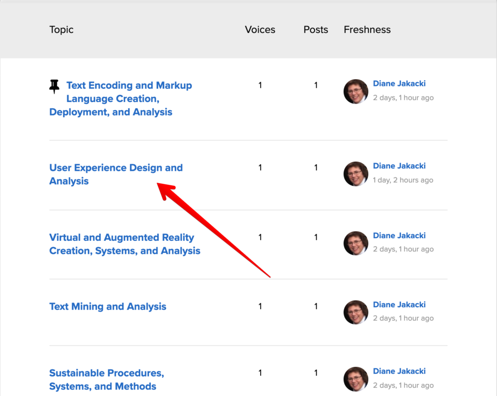View the Virtual and Augmented Reality Creation topic

125,244
